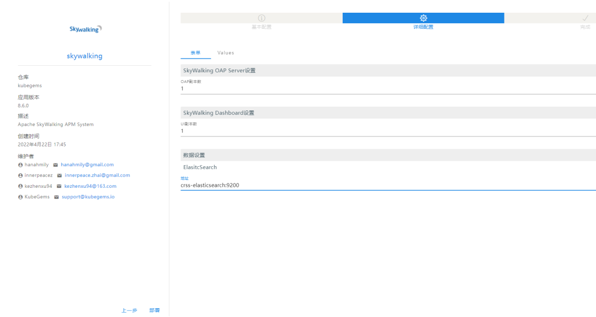This screenshot has width=596, height=317.
Task: Go to the 基本配置 step label
Action: [262, 27]
